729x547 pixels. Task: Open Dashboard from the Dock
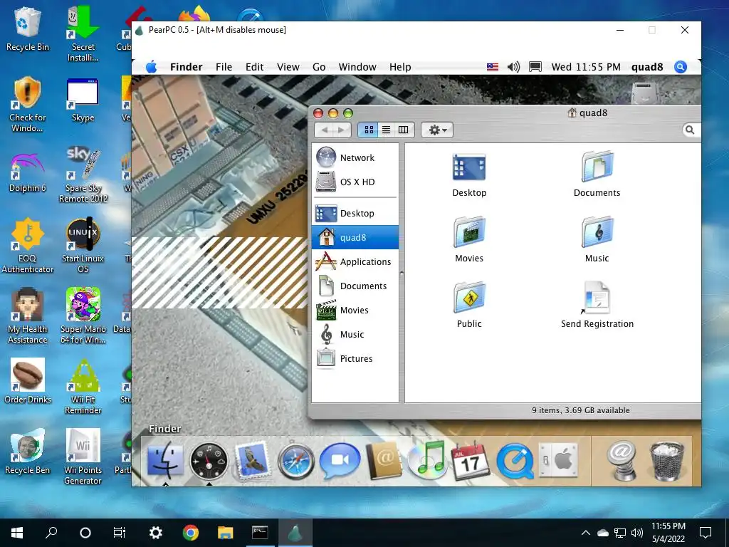209,461
